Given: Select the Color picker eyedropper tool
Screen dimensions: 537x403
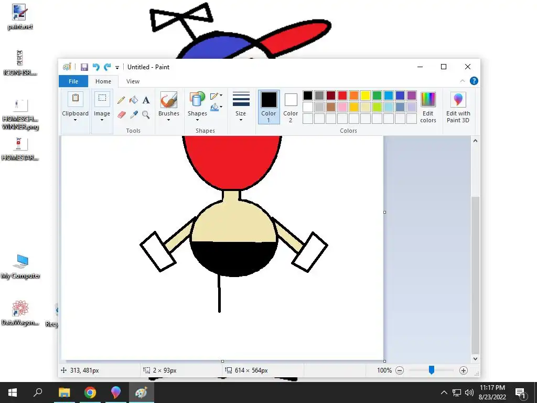Looking at the screenshot, I should (x=134, y=114).
